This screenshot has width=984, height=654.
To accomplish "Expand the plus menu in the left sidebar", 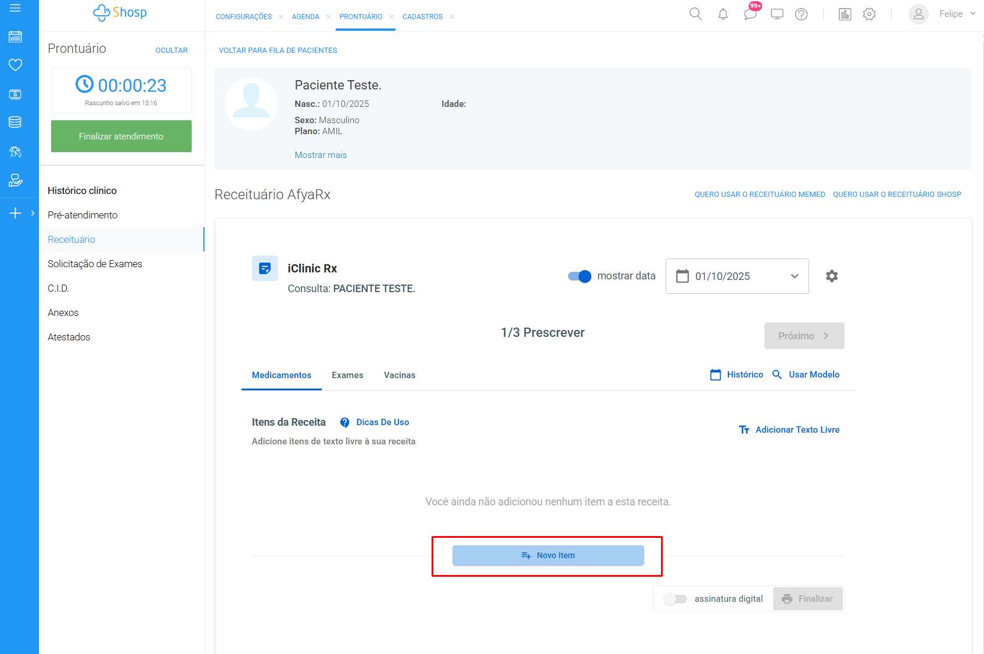I will pyautogui.click(x=16, y=213).
